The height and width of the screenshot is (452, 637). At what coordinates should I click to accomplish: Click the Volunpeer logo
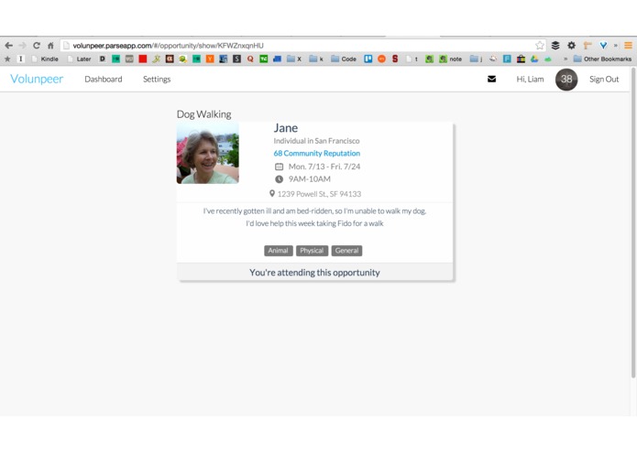37,79
